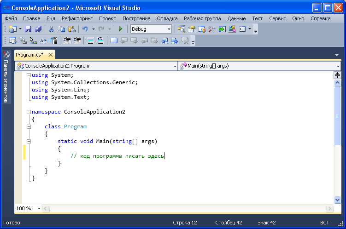Collapse the namespace ConsoleApplication2 block
The width and height of the screenshot is (346, 229).
point(29,112)
